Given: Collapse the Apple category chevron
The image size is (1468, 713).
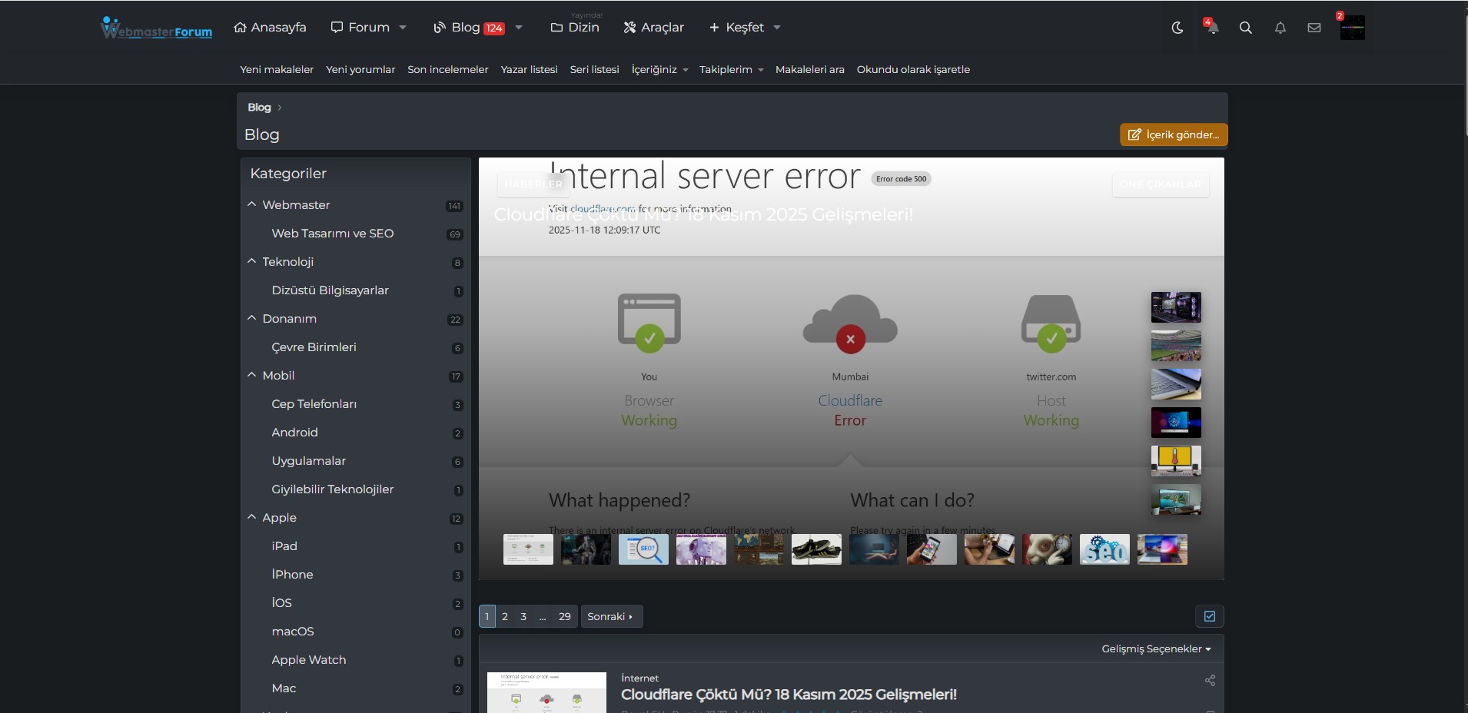Looking at the screenshot, I should click(251, 517).
